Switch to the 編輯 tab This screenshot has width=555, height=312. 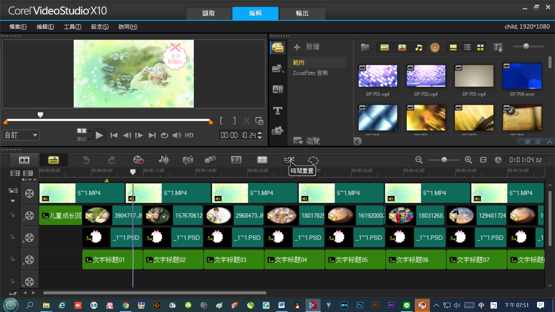coord(255,13)
